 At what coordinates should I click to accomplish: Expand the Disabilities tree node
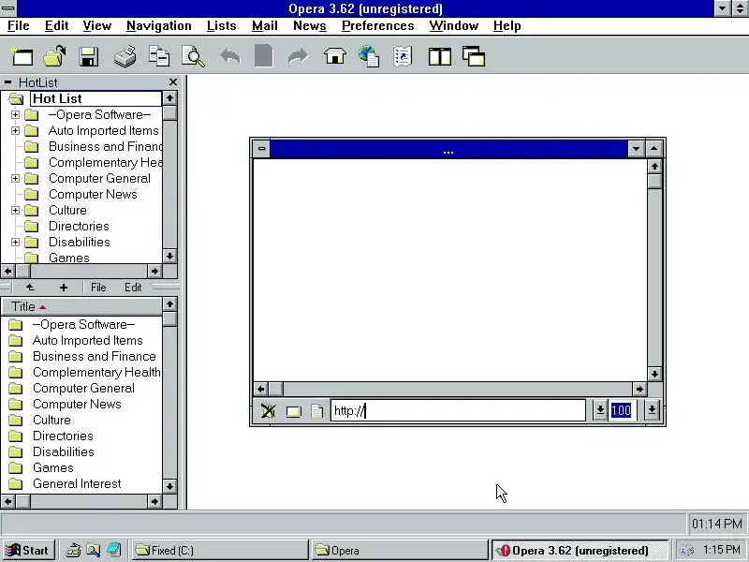click(x=15, y=242)
